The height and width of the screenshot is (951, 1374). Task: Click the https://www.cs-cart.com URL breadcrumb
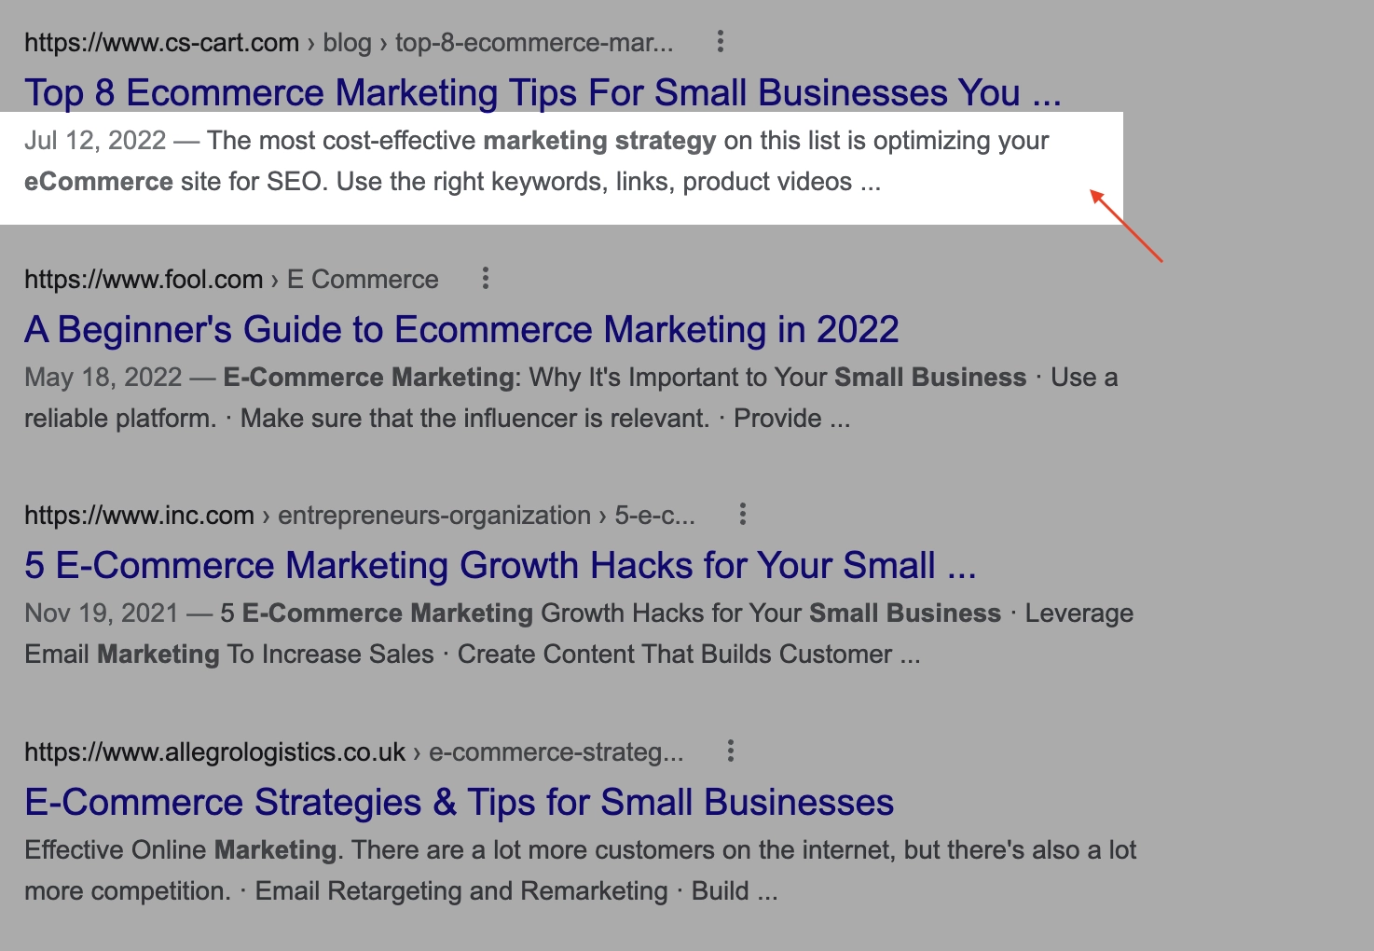(161, 43)
